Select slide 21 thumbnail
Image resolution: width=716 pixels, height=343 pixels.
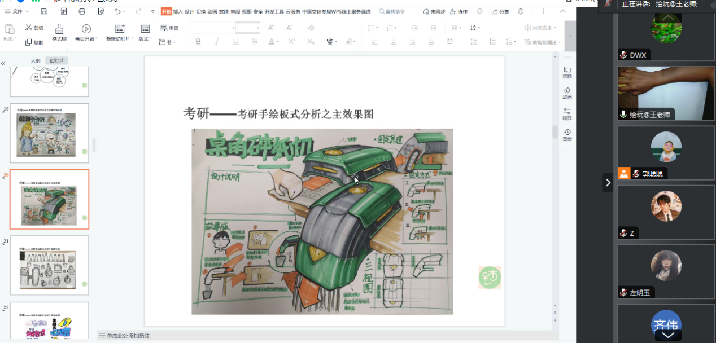tap(50, 265)
